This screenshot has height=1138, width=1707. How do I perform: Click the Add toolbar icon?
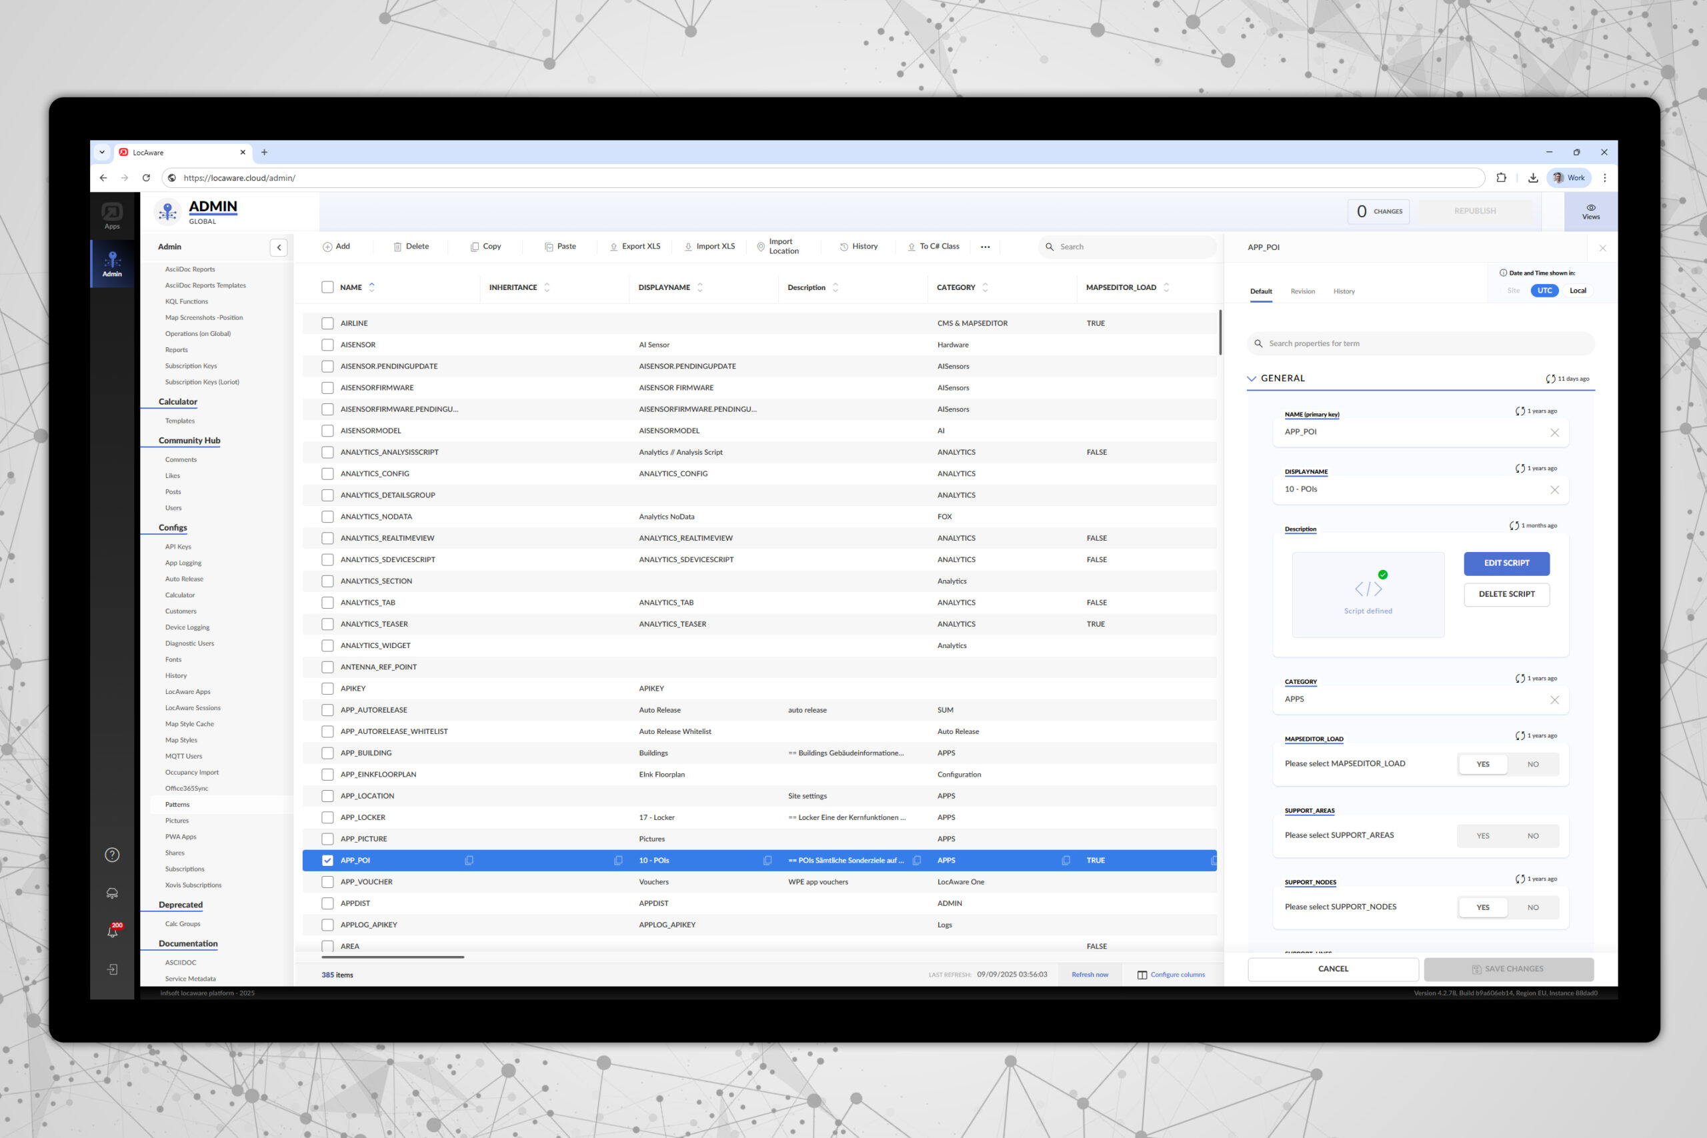click(327, 247)
